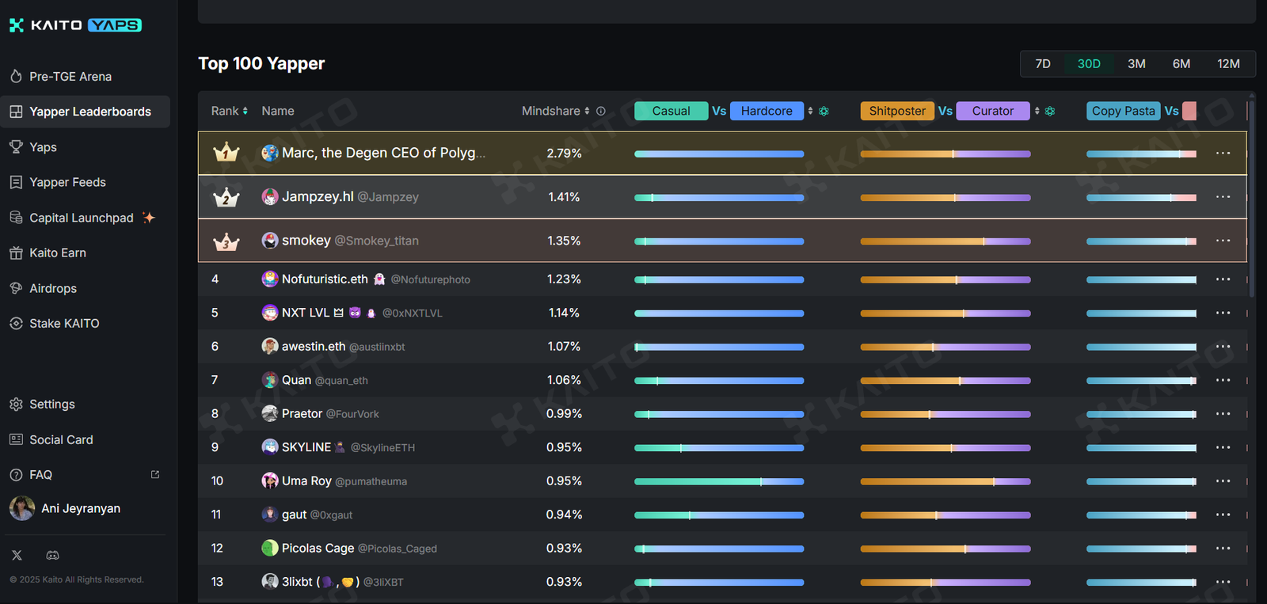Click Uma Roy's Casual vs Hardcore bar
The height and width of the screenshot is (604, 1267).
pos(718,481)
